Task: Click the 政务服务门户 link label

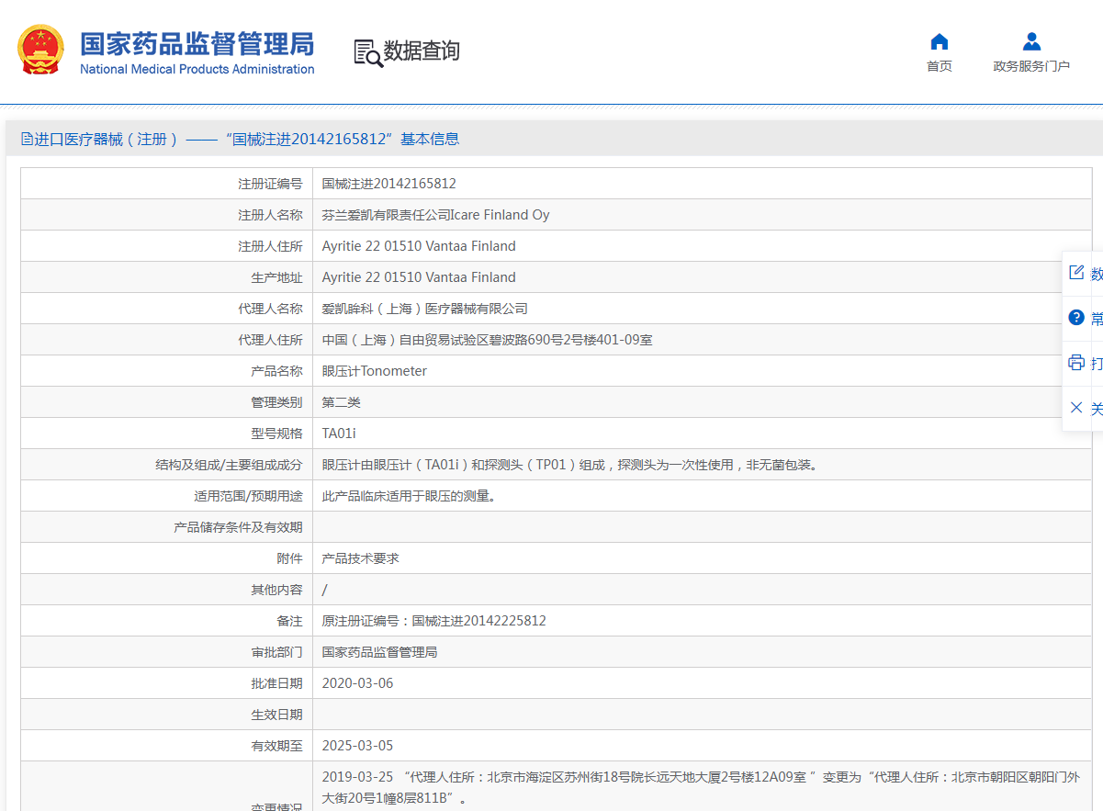Action: point(1031,66)
